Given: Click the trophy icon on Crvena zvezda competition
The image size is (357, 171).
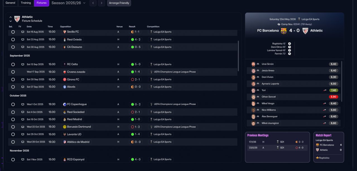Looking at the screenshot, I should point(151,72).
